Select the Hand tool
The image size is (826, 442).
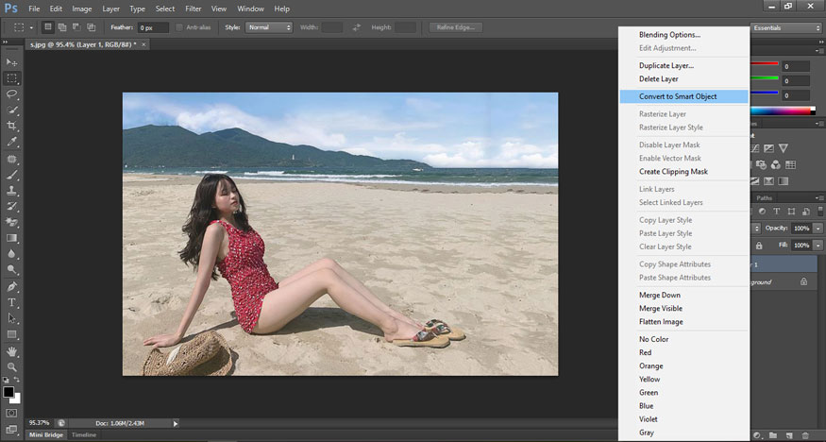[12, 350]
